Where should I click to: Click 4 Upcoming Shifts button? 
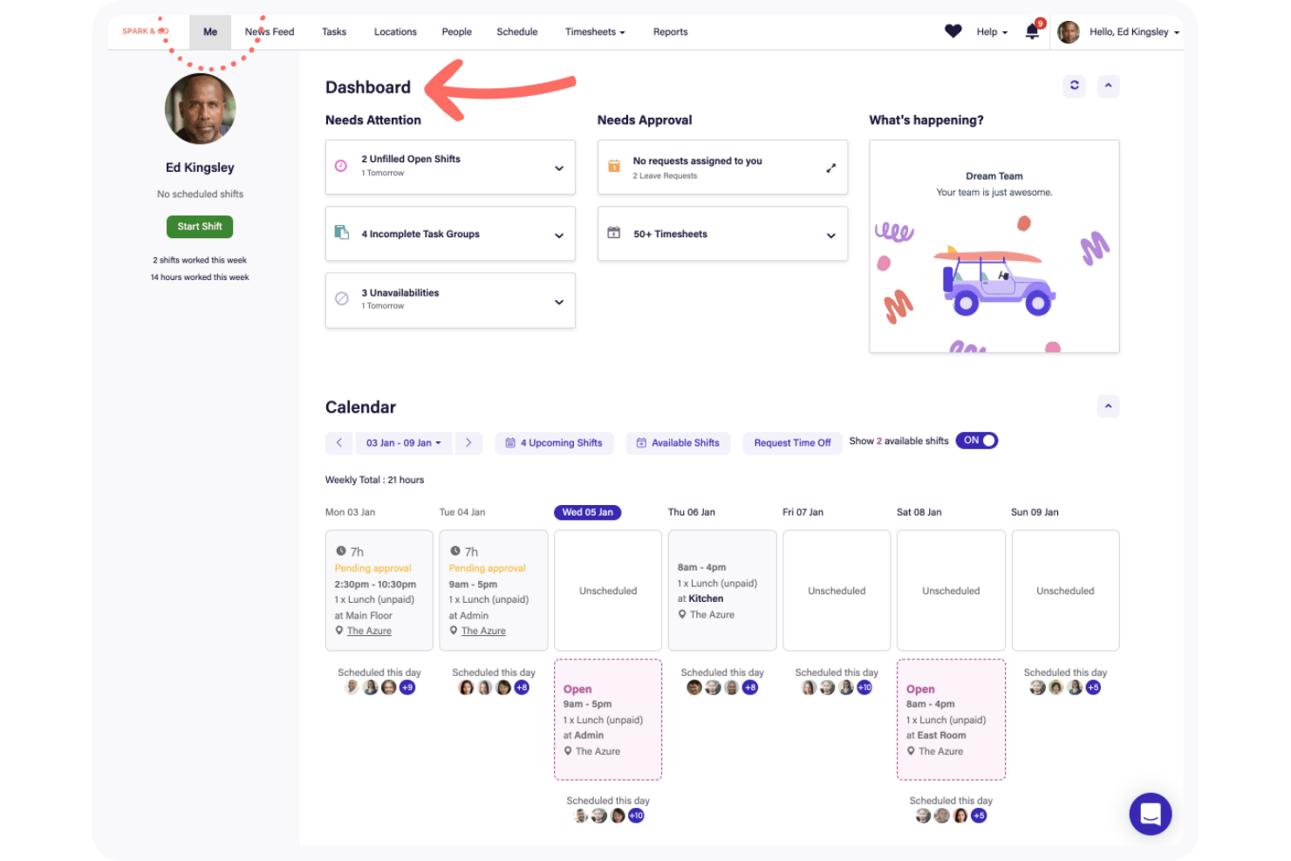554,442
